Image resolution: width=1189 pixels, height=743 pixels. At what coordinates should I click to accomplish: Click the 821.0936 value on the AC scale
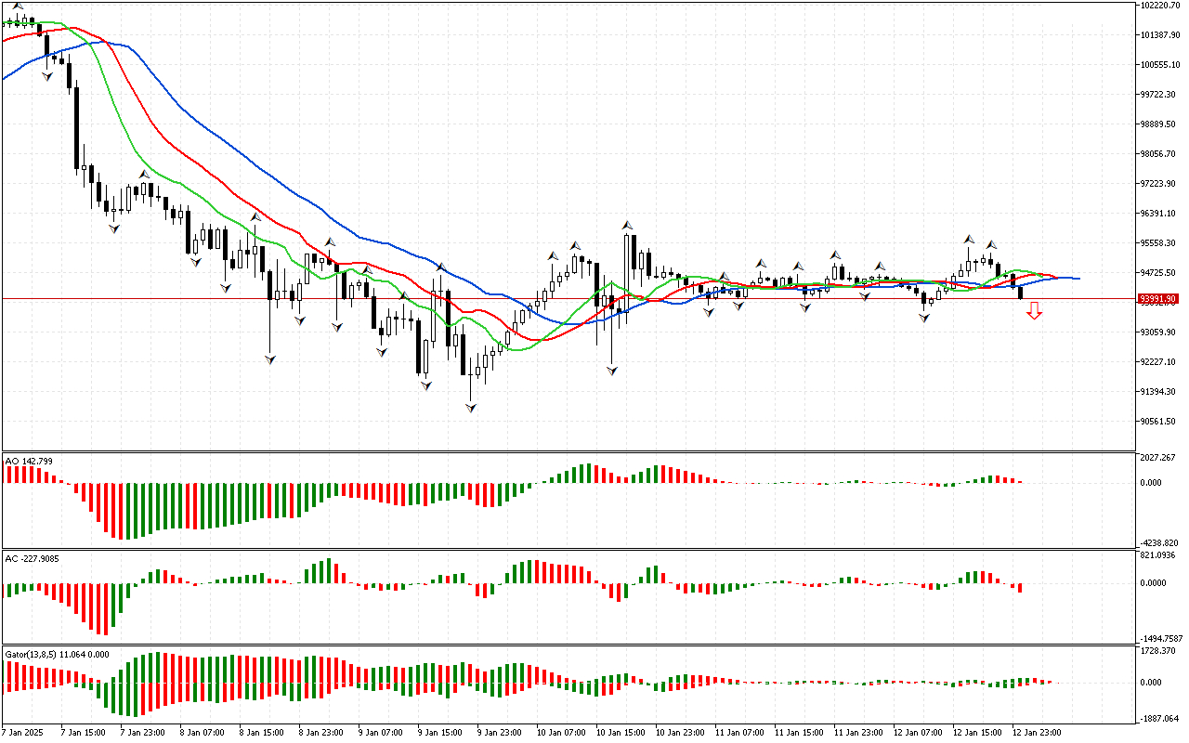[x=1159, y=555]
